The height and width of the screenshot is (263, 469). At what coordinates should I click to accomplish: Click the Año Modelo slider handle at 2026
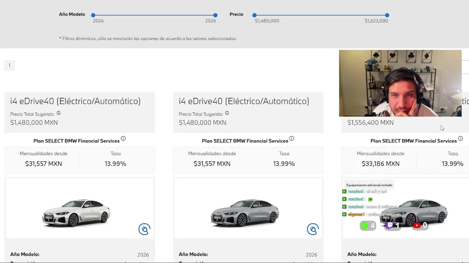[215, 15]
